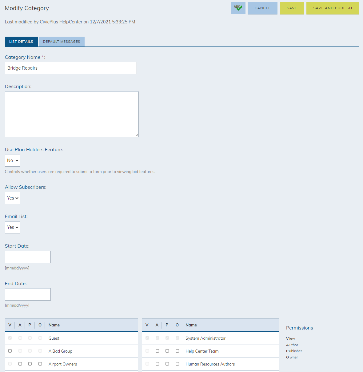The image size is (363, 372).
Task: Click the Guest group name
Action: [54, 338]
